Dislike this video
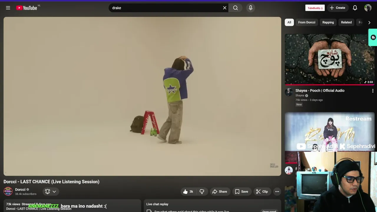 (x=202, y=192)
